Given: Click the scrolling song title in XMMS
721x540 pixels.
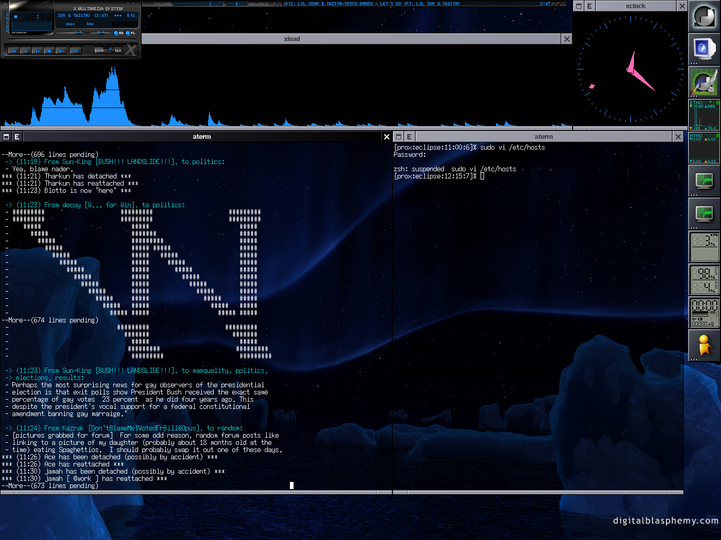Looking at the screenshot, I should (x=97, y=15).
